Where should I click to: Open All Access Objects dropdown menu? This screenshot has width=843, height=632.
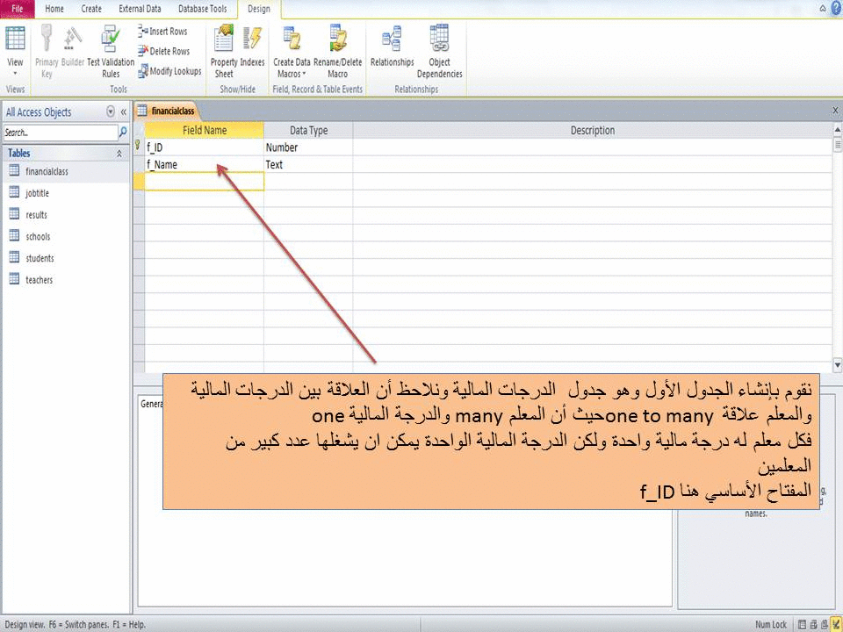coord(111,111)
